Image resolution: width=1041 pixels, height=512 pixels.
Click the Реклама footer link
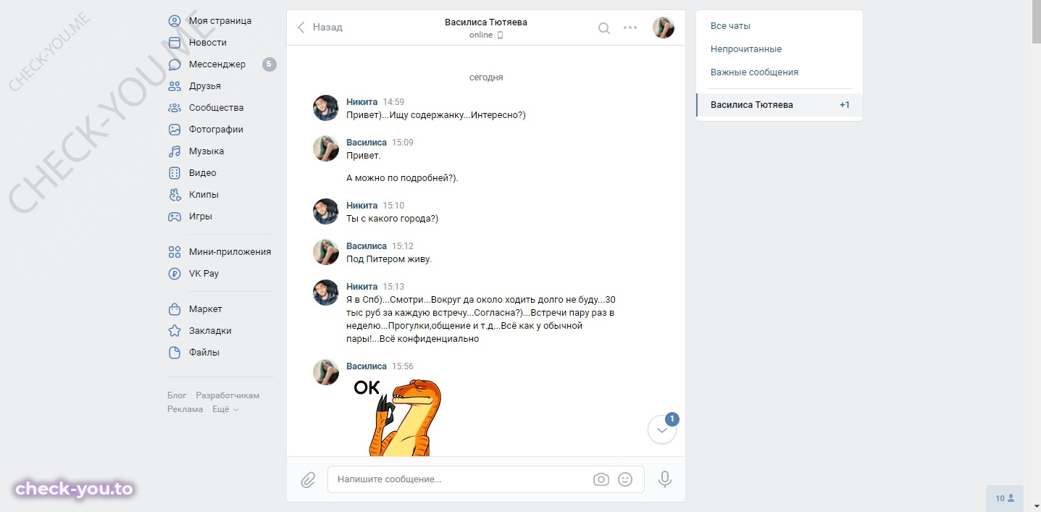(x=185, y=409)
